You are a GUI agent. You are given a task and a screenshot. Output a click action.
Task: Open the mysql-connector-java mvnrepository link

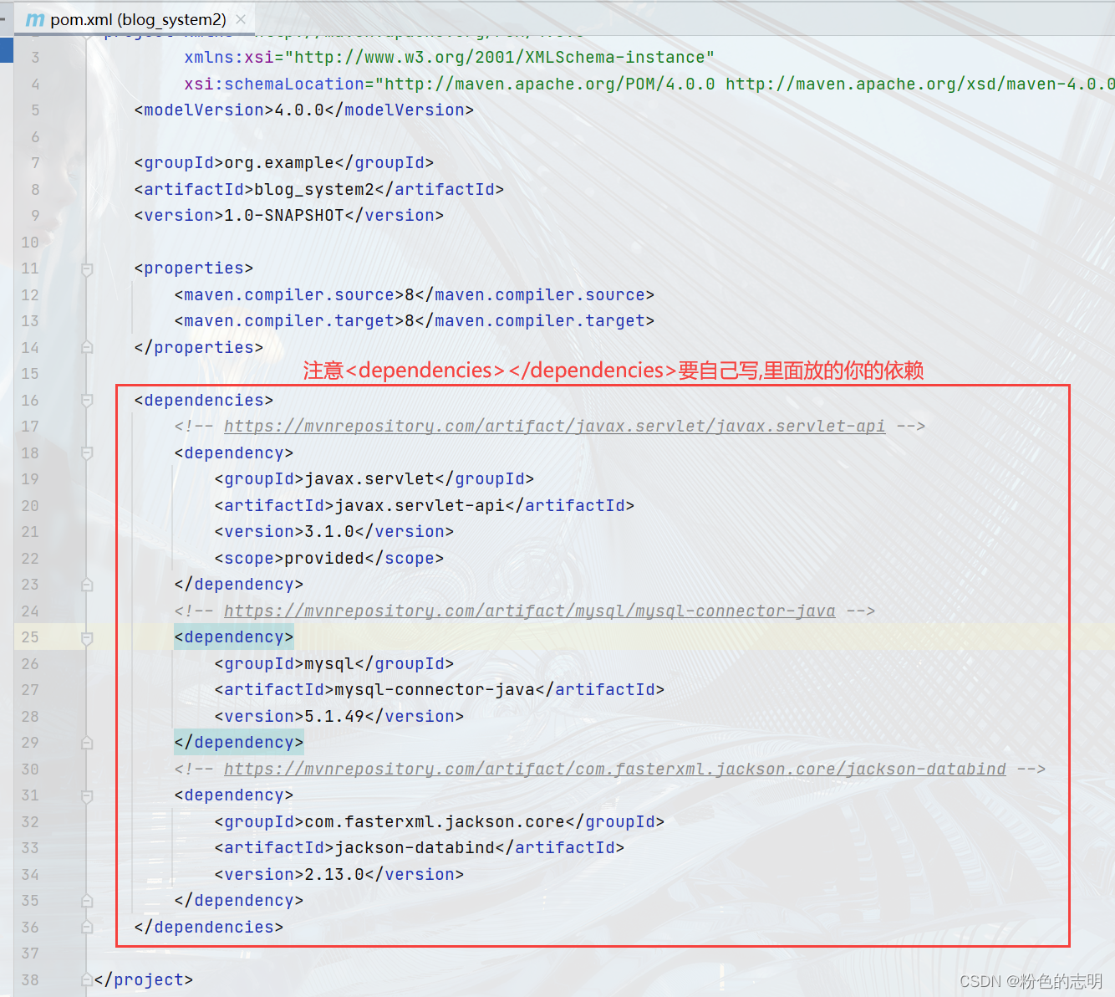[529, 611]
